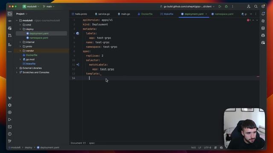This screenshot has height=153, width=273.
Task: Open more run actions menu
Action: pos(232,7)
